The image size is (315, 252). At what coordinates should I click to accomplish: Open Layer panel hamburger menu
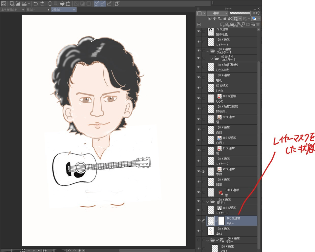pos(198,9)
